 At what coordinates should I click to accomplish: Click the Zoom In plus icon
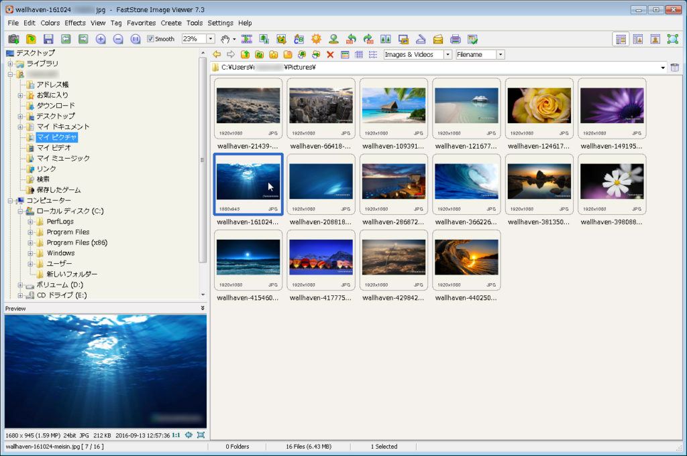[x=101, y=40]
